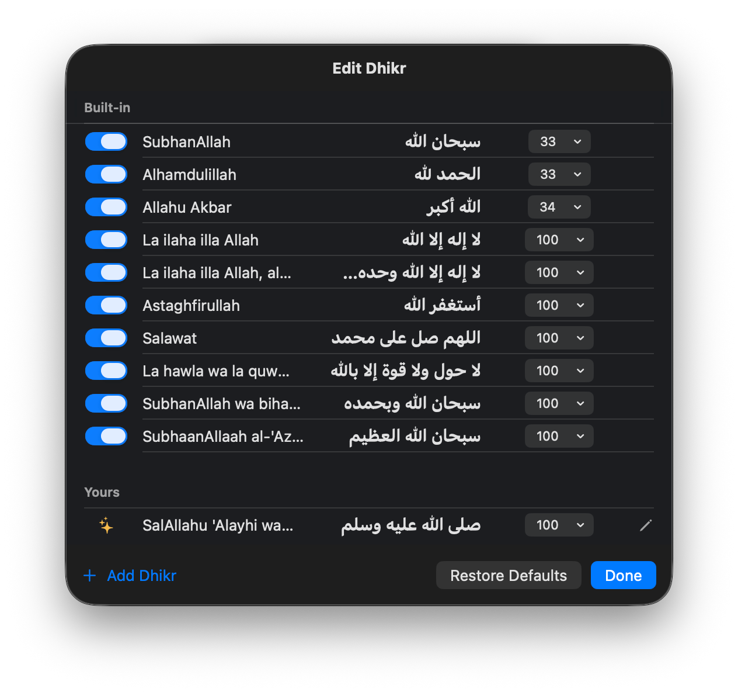Screen dimensions: 738x692
Task: Click the Add Dhikr link
Action: click(142, 576)
